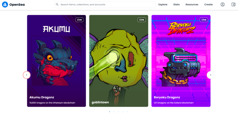Click the Live badge on goblintown card

pyautogui.click(x=142, y=20)
